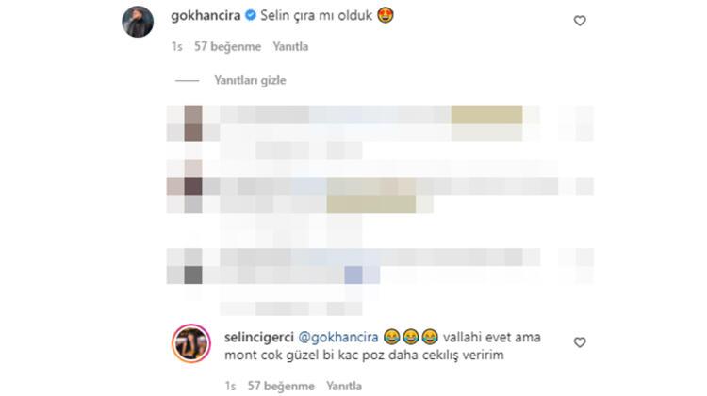Reply to selincigerci using Yanıtla

coord(344,386)
